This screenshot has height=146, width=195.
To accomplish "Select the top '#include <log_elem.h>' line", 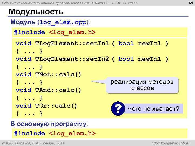I will 55,32.
